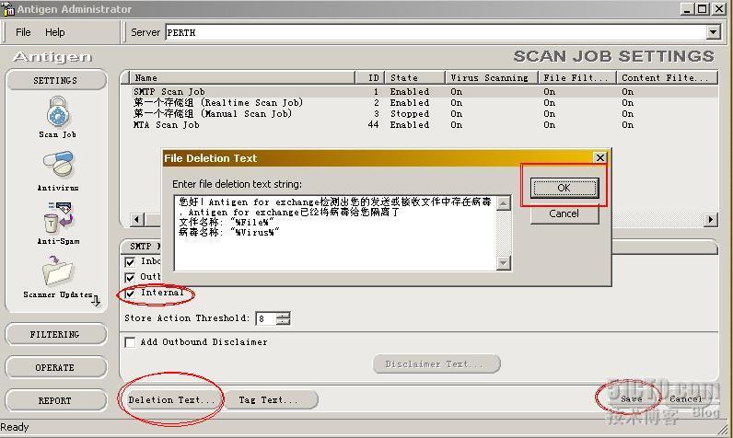Open the File menu
The image size is (733, 438).
point(23,32)
